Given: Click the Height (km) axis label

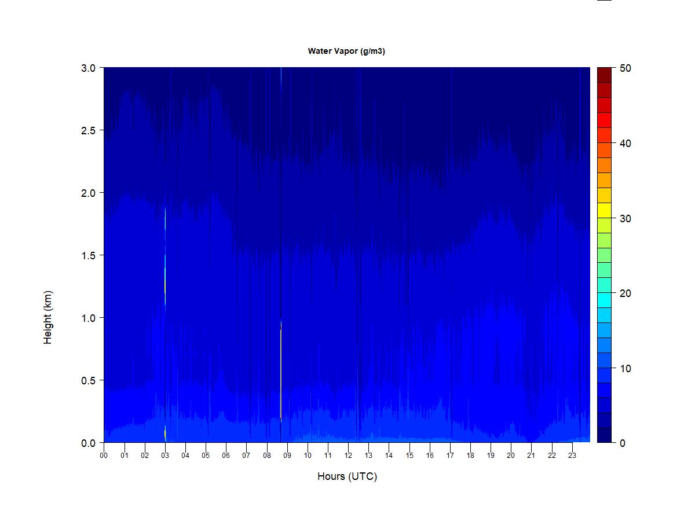Looking at the screenshot, I should click(47, 317).
